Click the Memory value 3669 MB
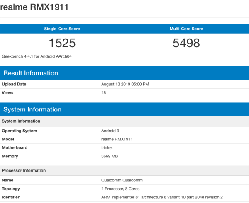The height and width of the screenshot is (203, 249). pos(110,156)
